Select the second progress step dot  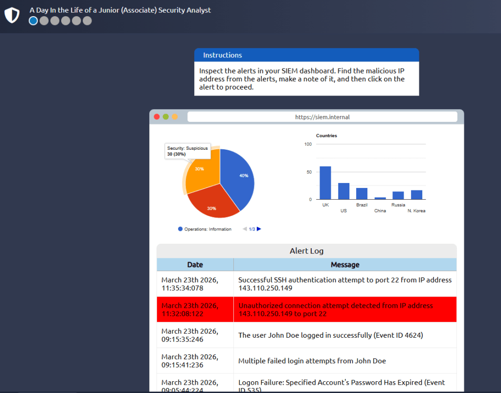[44, 21]
